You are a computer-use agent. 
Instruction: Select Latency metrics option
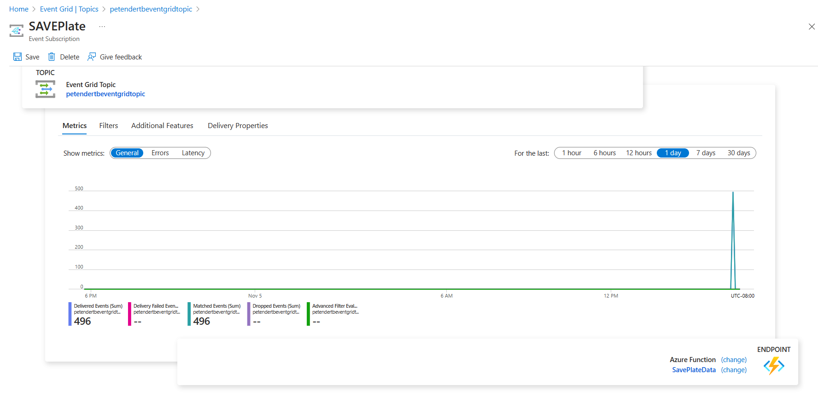(x=193, y=153)
